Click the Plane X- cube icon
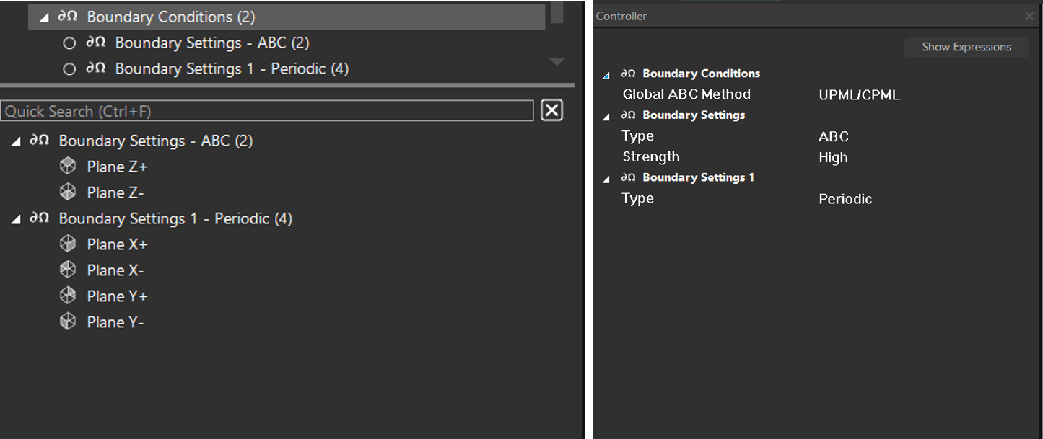This screenshot has width=1043, height=439. [x=68, y=270]
